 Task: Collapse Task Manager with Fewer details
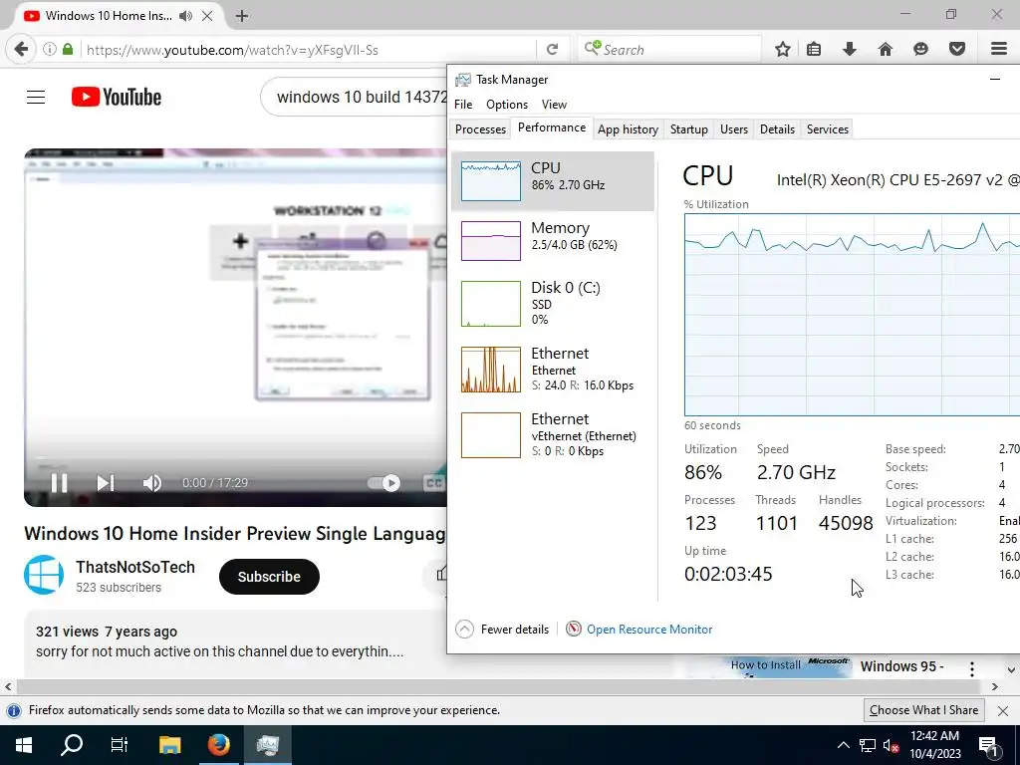(x=502, y=630)
